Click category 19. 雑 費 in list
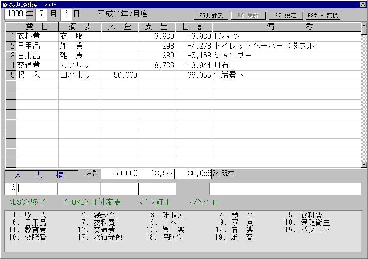Image resolution: width=368 pixels, height=259 pixels. point(234,237)
